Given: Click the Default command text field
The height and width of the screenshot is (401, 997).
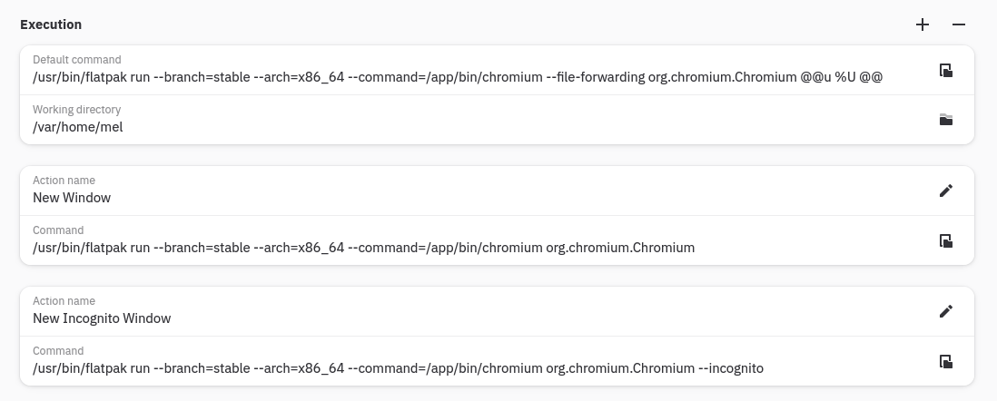Looking at the screenshot, I should pos(458,77).
